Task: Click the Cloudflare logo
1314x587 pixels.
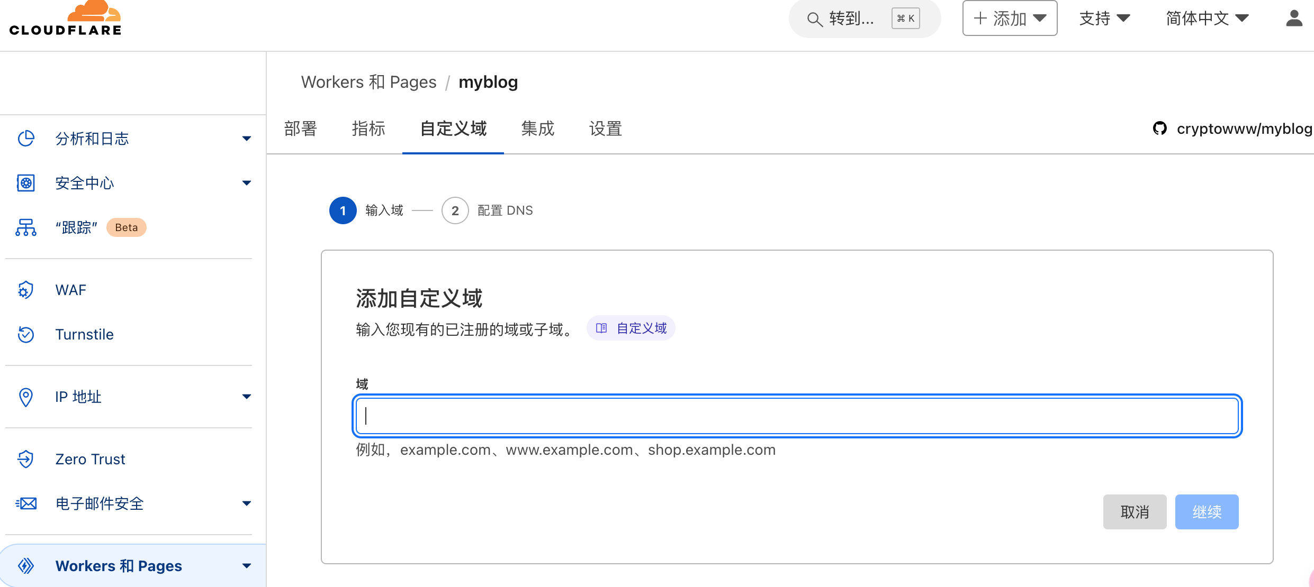Action: pyautogui.click(x=66, y=19)
